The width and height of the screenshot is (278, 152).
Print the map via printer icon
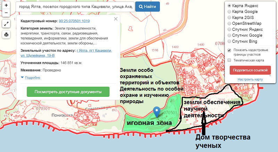[x=6, y=34]
